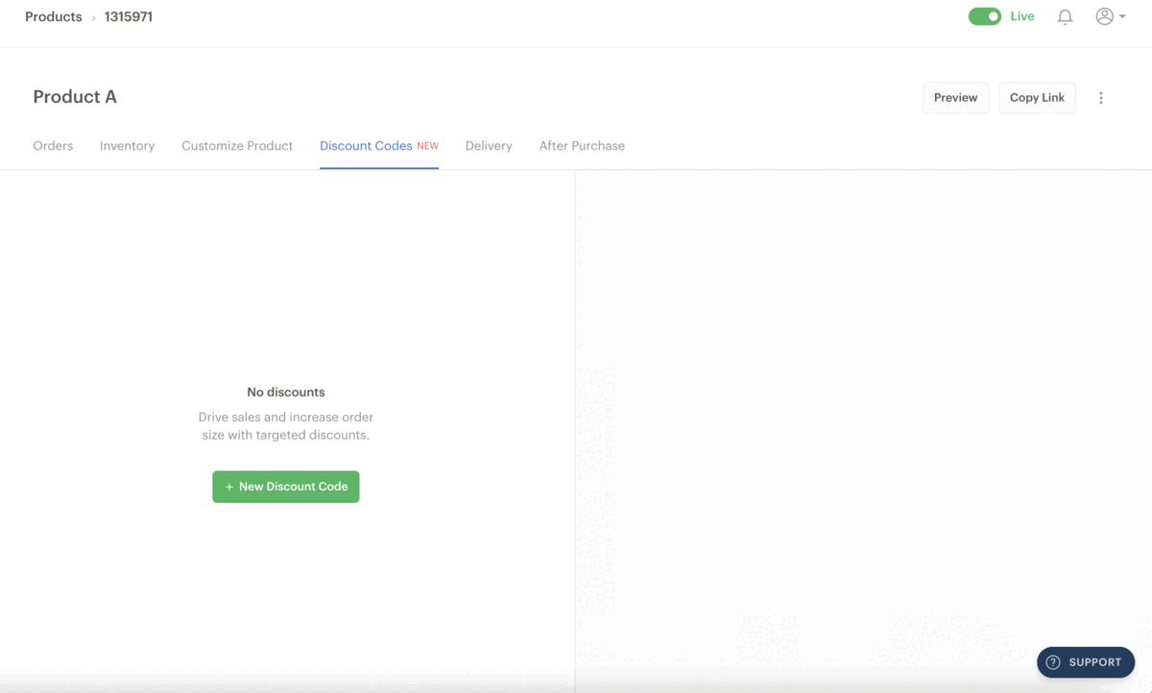Click the 'No discounts' heading text
1152x693 pixels.
pyautogui.click(x=286, y=392)
